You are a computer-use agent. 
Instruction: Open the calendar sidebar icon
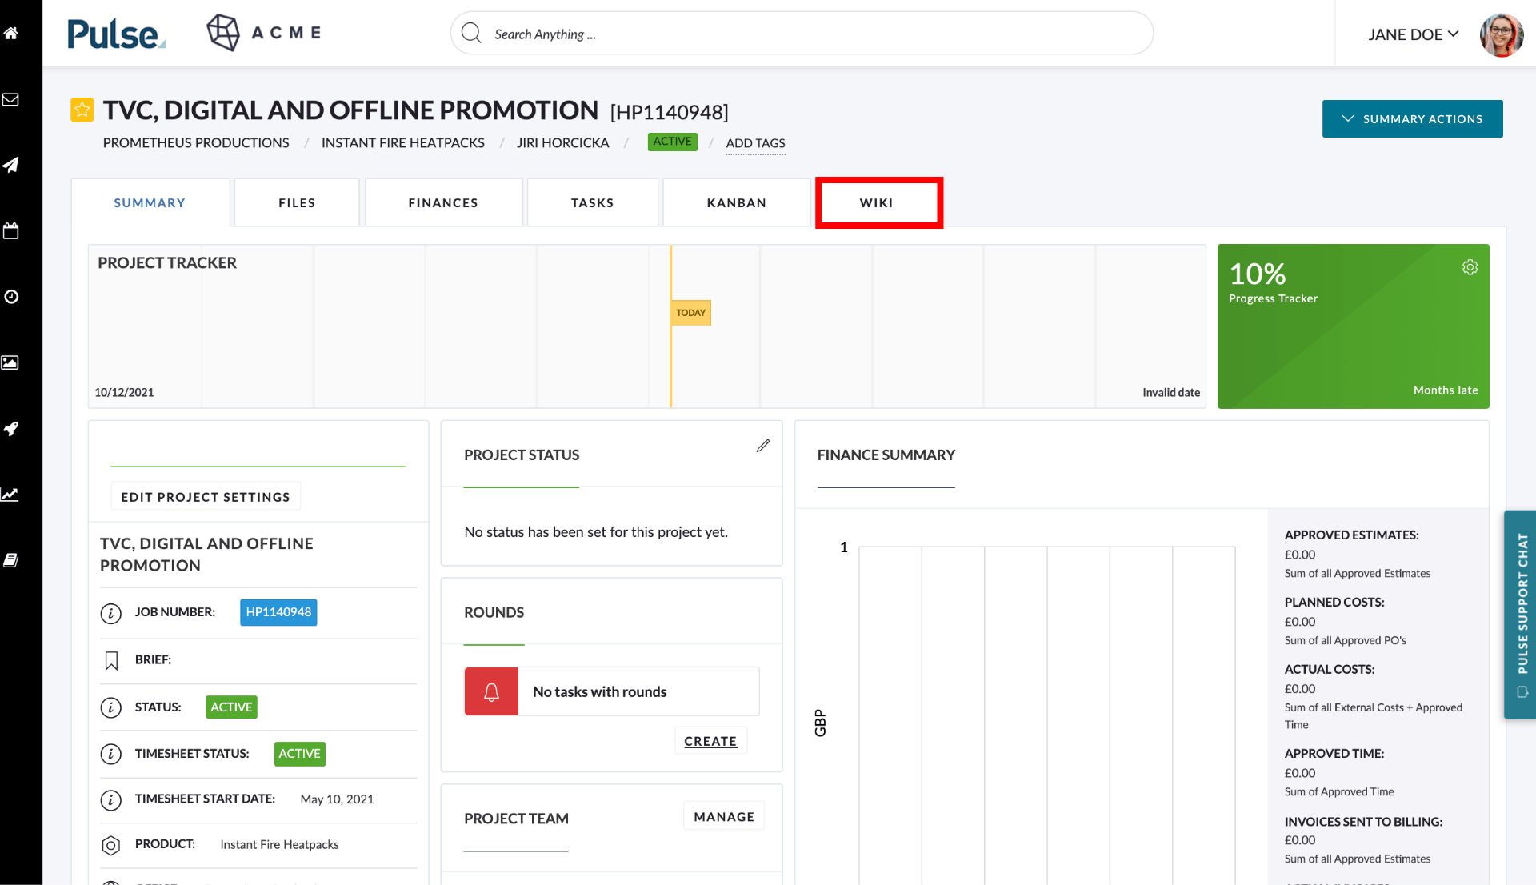point(11,231)
